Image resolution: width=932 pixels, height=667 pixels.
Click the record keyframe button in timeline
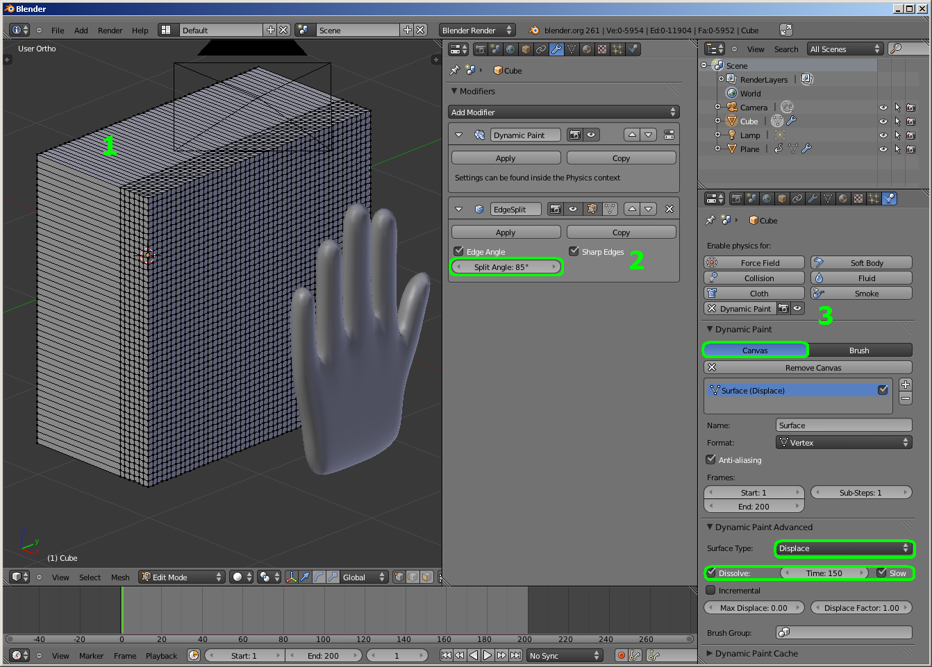tap(622, 655)
